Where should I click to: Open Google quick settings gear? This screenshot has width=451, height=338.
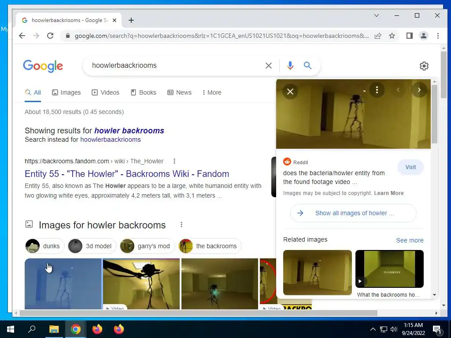tap(424, 66)
